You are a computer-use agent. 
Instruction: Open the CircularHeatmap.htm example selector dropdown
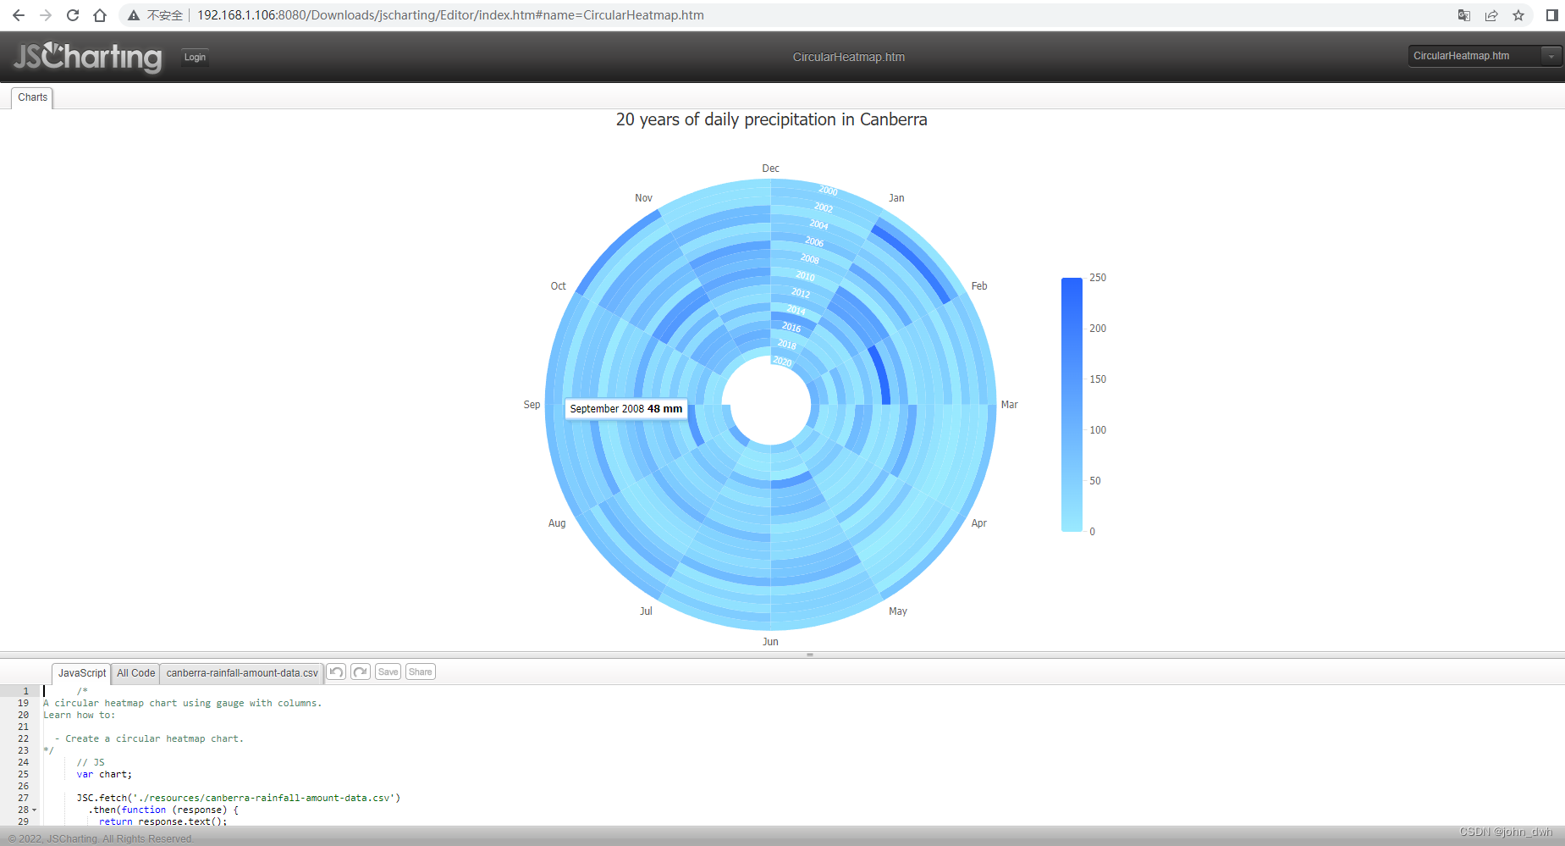pos(1552,56)
